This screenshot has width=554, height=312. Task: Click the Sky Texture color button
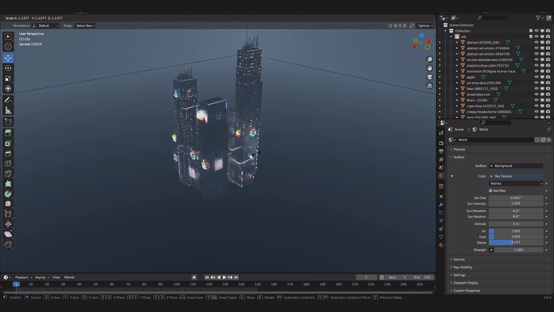point(516,176)
